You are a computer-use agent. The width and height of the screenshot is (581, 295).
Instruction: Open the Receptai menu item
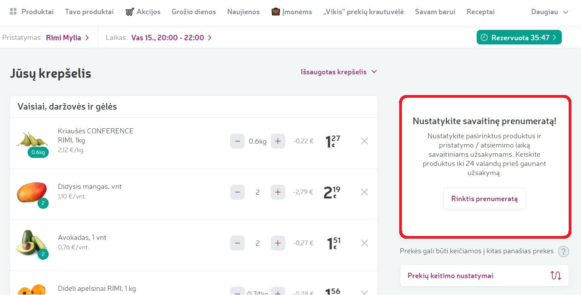pyautogui.click(x=480, y=12)
